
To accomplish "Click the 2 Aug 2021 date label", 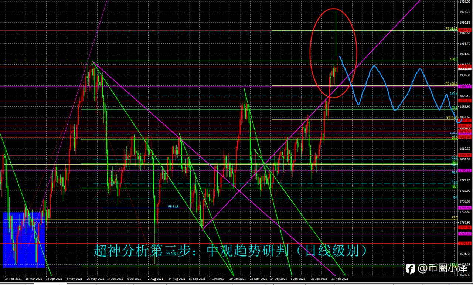I will pyautogui.click(x=155, y=279).
